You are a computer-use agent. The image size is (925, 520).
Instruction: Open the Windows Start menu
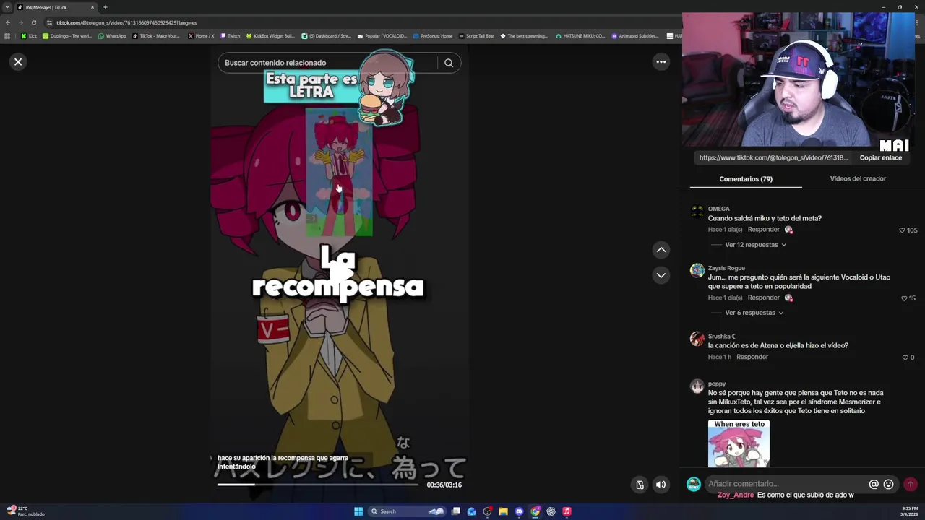(358, 511)
